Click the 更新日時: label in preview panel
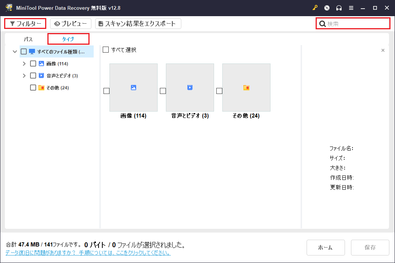 342,187
